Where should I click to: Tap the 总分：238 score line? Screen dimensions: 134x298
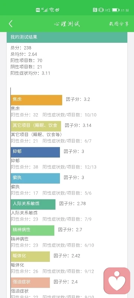pyautogui.click(x=21, y=48)
